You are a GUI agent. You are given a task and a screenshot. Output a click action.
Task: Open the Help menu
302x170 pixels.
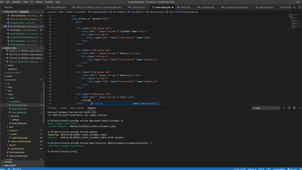click(x=58, y=2)
